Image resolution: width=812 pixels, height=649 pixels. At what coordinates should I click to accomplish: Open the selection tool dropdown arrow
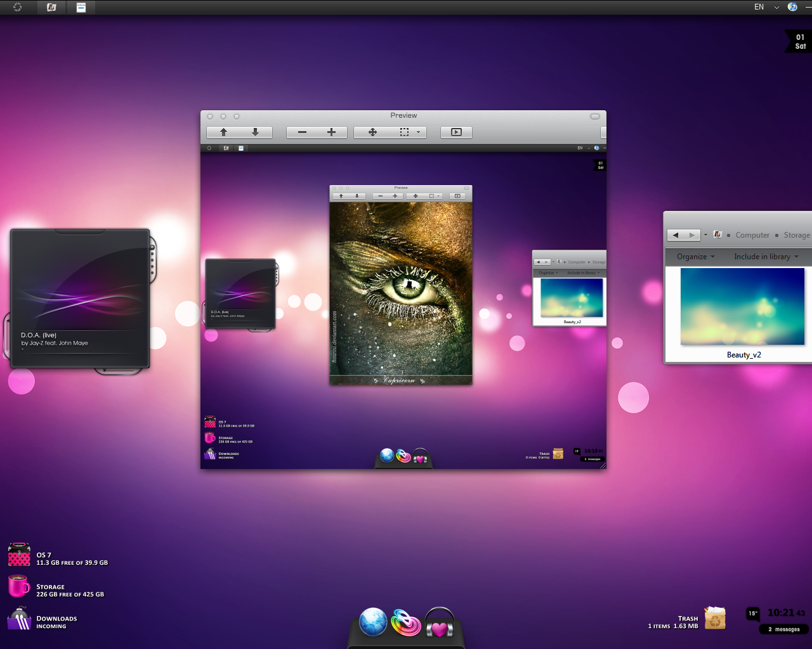point(419,132)
